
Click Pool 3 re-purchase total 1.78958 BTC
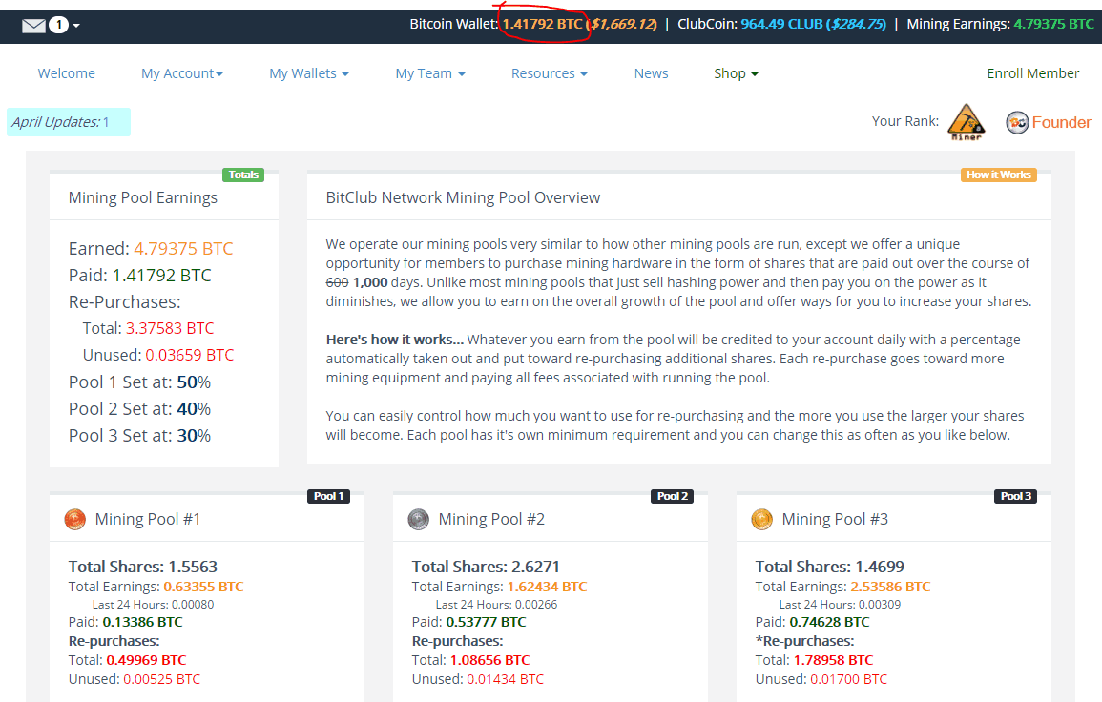[815, 660]
